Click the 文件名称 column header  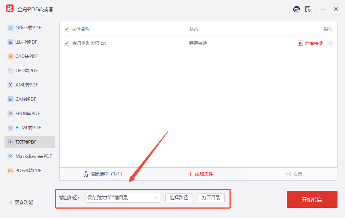click(81, 29)
